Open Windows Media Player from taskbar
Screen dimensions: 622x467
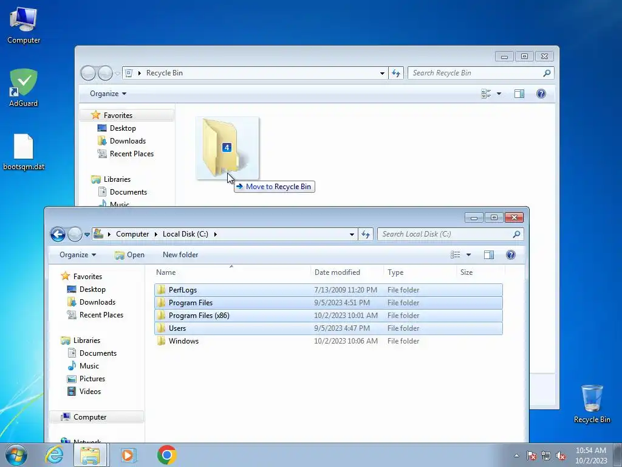pyautogui.click(x=128, y=455)
